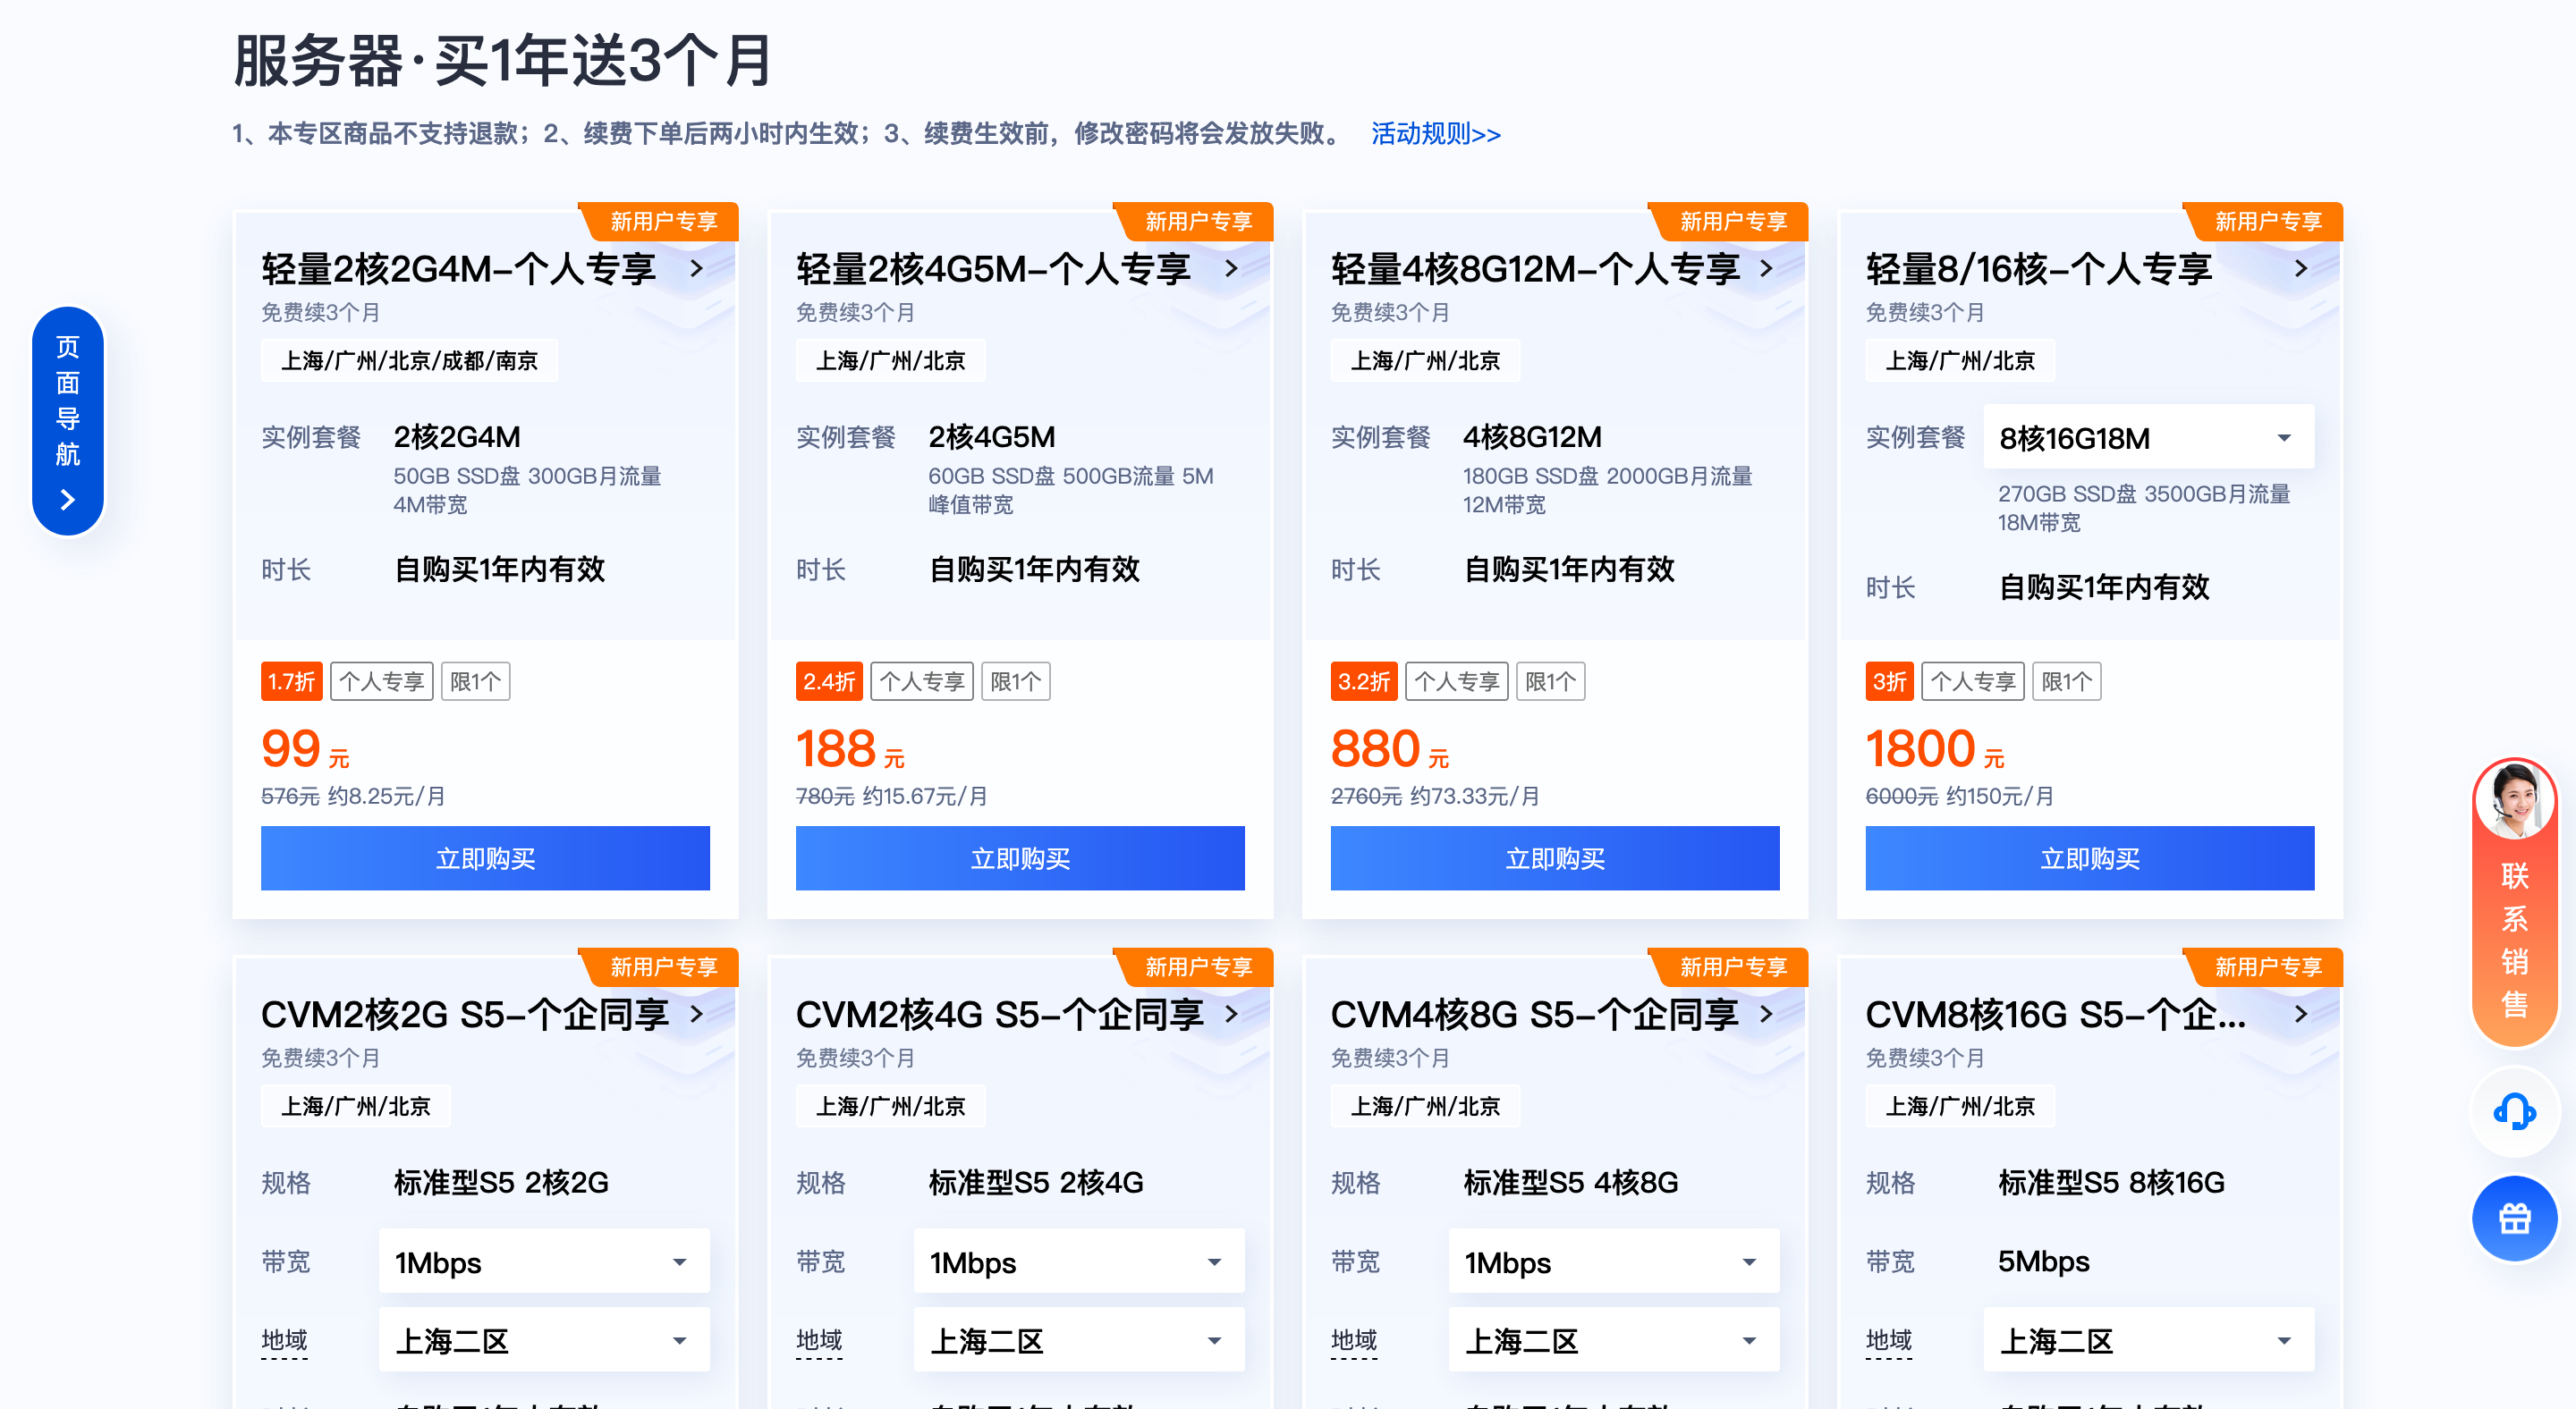Click the 5Mbps bandwidth value
Screen dimensions: 2576x1409
2043,1262
